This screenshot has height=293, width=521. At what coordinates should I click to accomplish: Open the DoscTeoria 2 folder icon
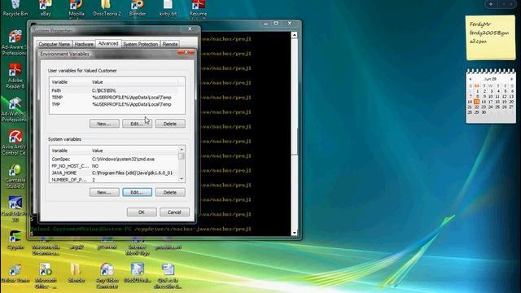(x=107, y=8)
